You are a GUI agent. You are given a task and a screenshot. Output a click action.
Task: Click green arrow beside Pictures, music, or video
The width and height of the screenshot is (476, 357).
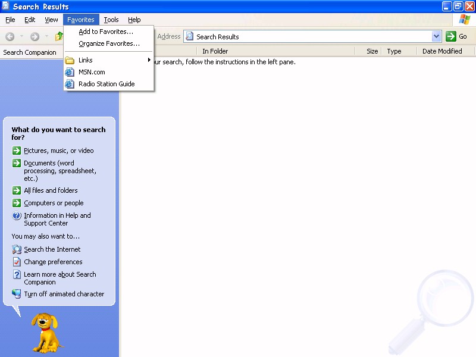point(17,151)
